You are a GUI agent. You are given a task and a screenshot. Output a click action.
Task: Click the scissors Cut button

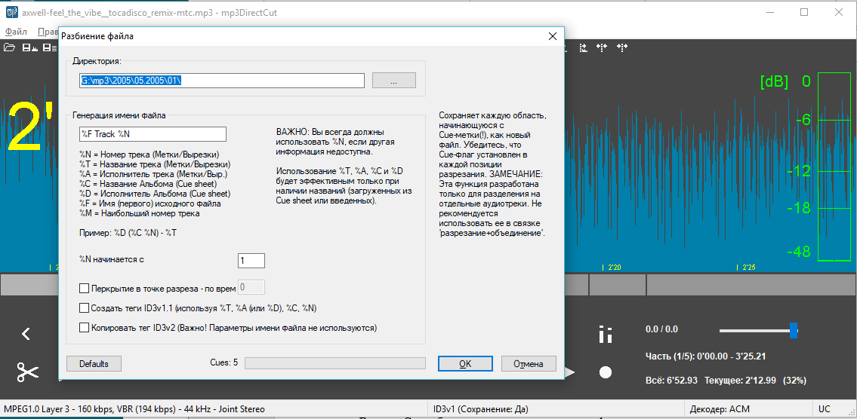point(28,372)
